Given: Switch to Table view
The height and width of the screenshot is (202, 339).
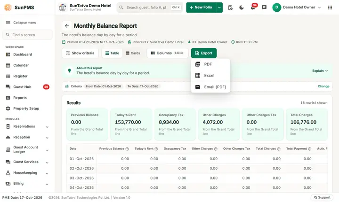Looking at the screenshot, I should point(112,53).
